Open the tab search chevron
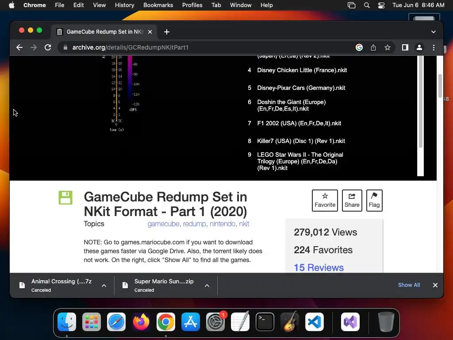 434,32
